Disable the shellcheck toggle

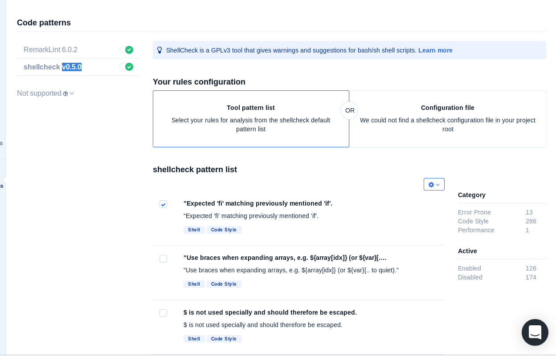click(126, 67)
